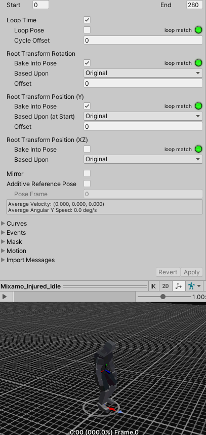Play the animation preview
Image resolution: width=206 pixels, height=435 pixels.
click(x=5, y=297)
